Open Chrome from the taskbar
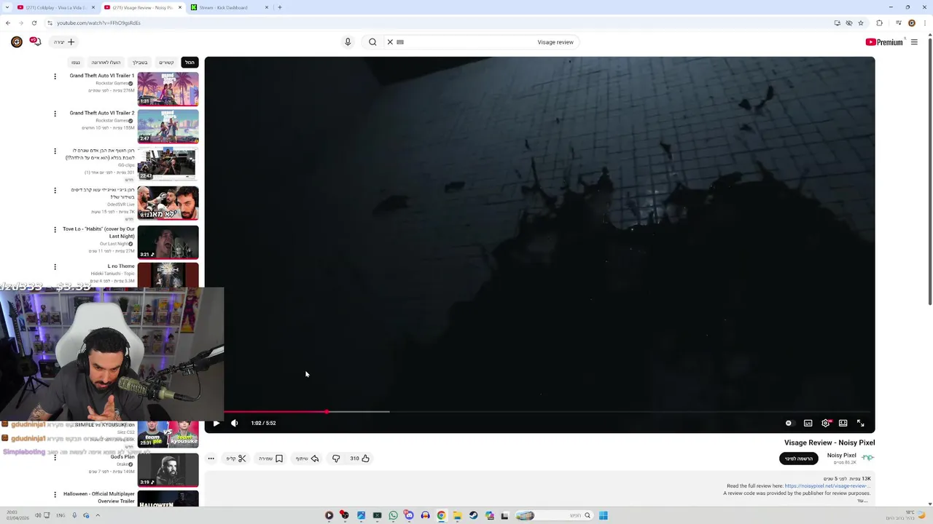This screenshot has width=933, height=524. point(441,515)
